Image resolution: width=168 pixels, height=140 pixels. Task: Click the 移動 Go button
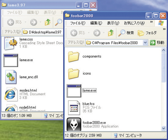pyautogui.click(x=157, y=43)
